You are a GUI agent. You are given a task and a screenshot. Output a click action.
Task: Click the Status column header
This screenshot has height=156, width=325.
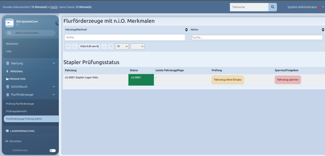point(134,71)
